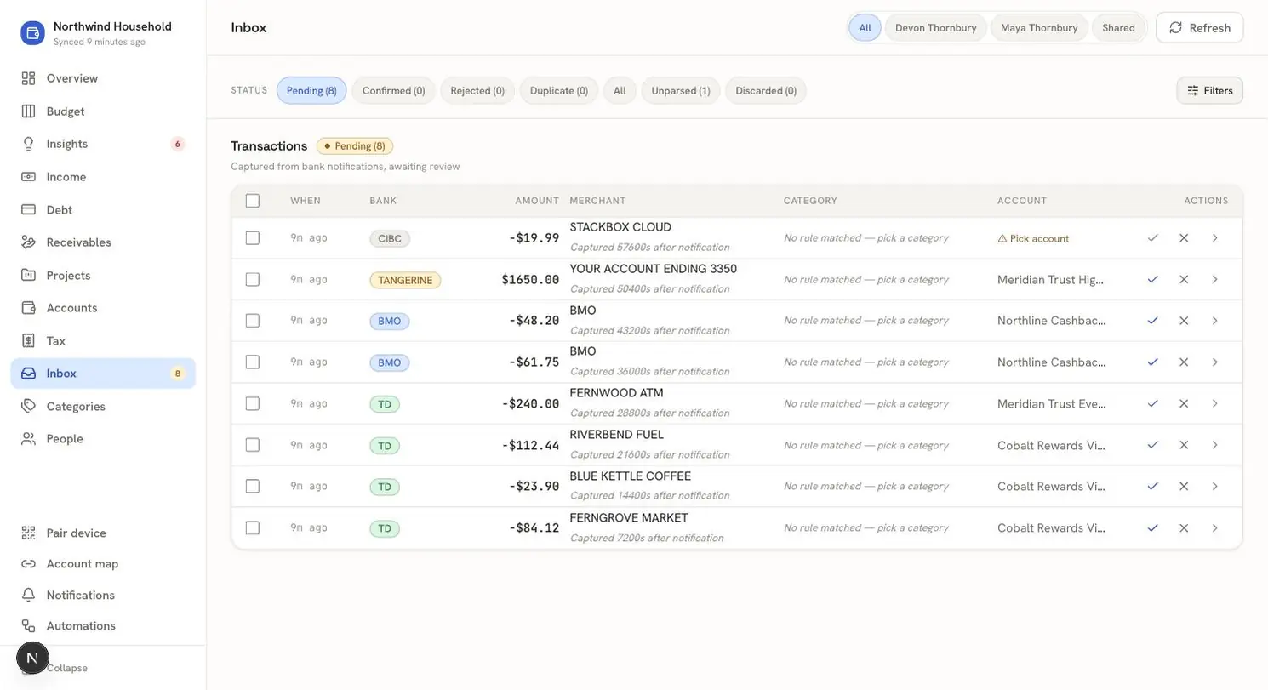Pick a category for FERNWOOD ATM
The height and width of the screenshot is (690, 1268).
(865, 403)
